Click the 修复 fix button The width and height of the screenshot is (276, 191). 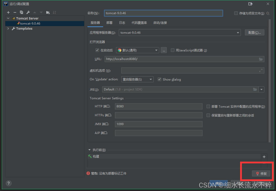[261, 174]
